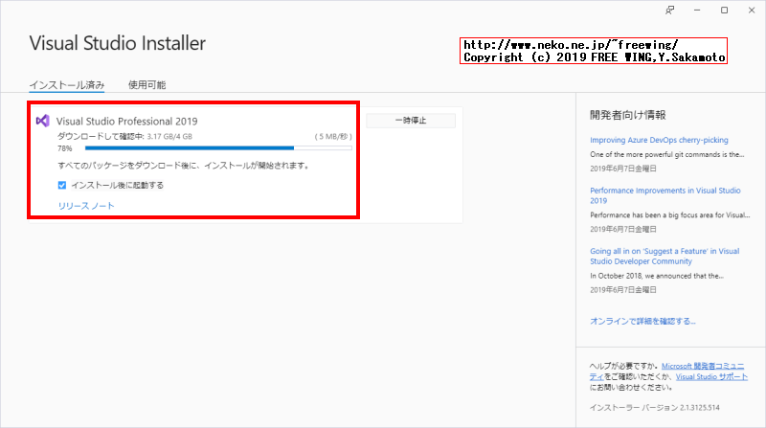This screenshot has height=428, width=766.
Task: Click すべてのパッケージをダウンロード後 message text
Action: pyautogui.click(x=183, y=166)
